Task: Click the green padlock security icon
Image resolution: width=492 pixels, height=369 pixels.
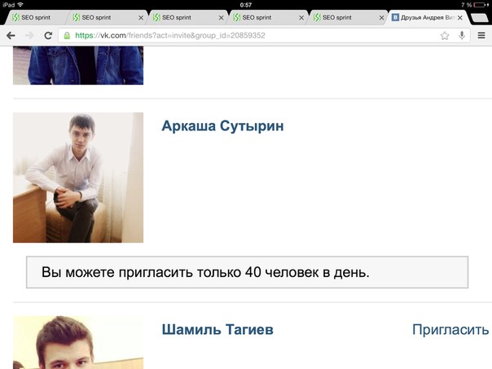Action: tap(67, 36)
